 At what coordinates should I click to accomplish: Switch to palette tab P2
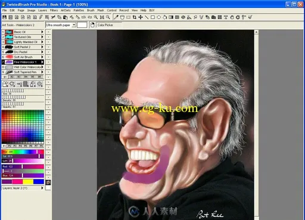click(10, 146)
